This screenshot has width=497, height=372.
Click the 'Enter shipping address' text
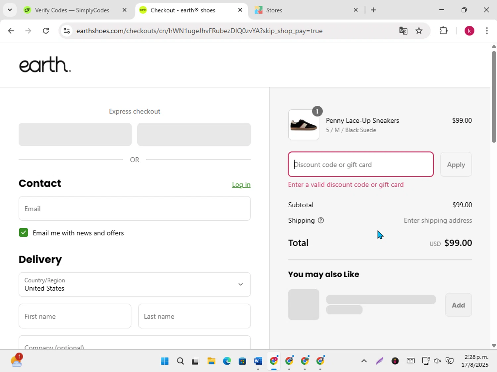[438, 220]
